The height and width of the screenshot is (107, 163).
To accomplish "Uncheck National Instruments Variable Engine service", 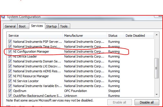I will coord(10,86).
